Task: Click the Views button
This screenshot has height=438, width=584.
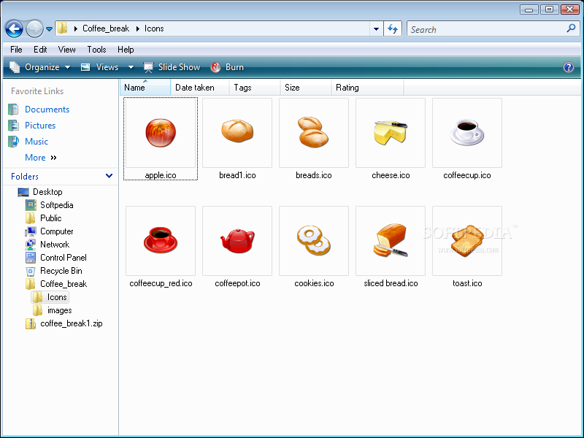Action: 101,67
